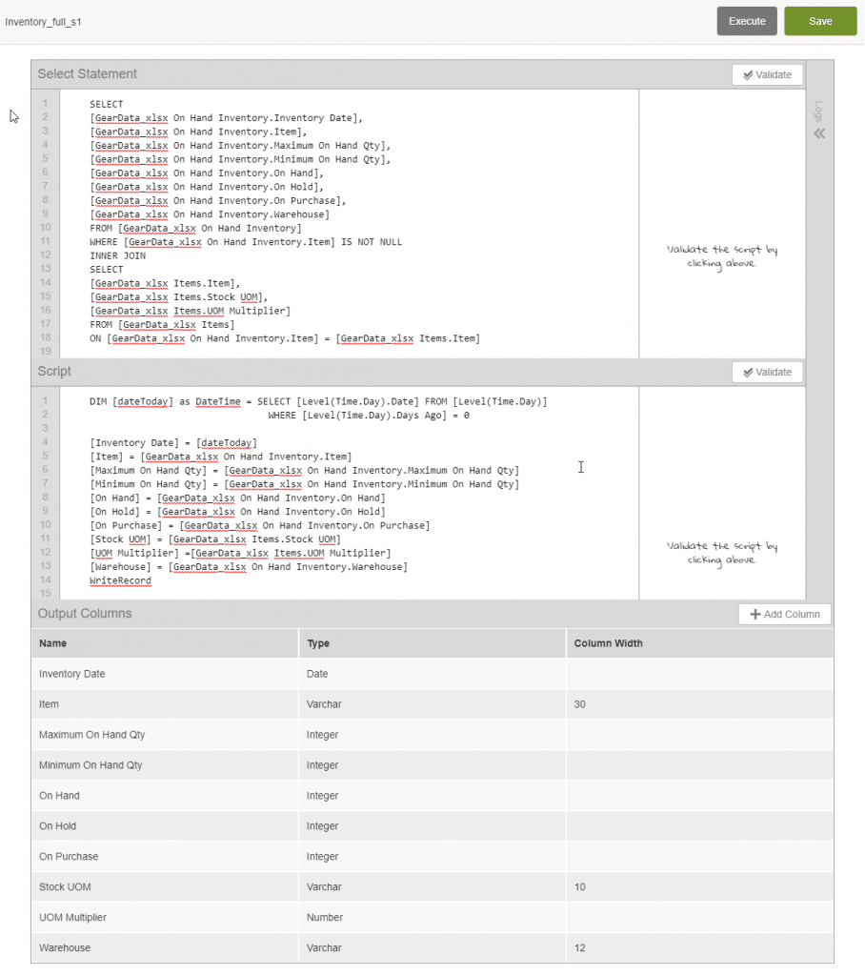Viewport: 865px width, 976px height.
Task: Click the checkmark icon on Select Statement Validate
Action: (749, 74)
